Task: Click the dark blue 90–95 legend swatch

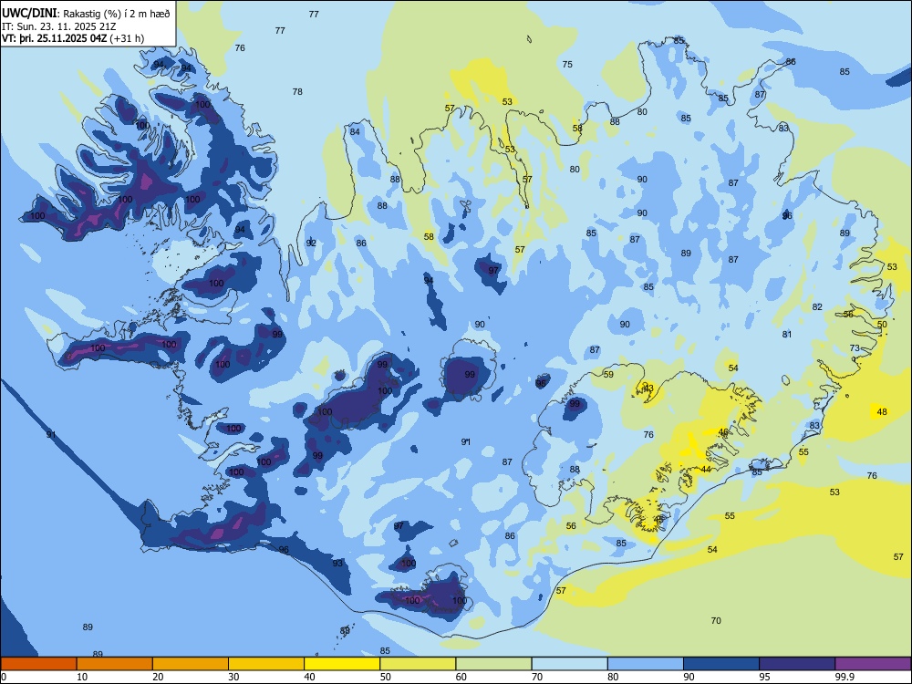Action: [721, 664]
